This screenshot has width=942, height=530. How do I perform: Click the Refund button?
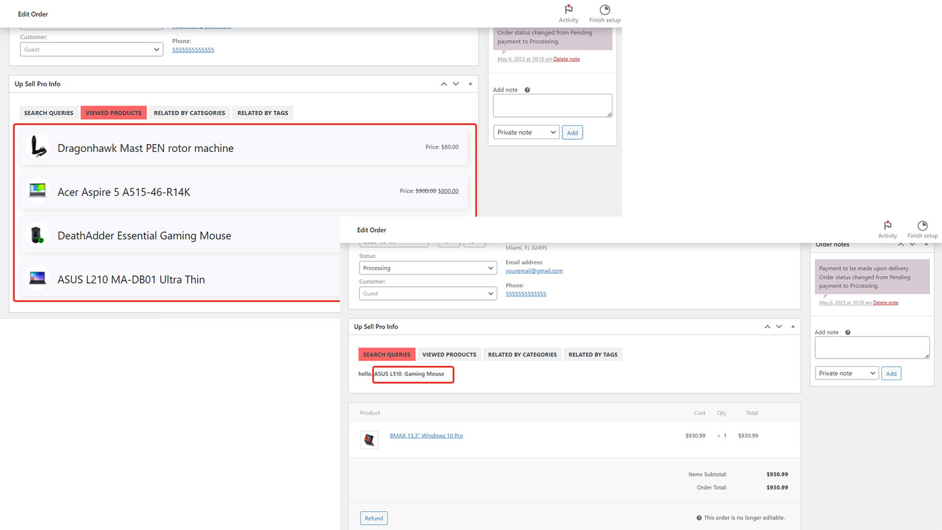pos(373,518)
